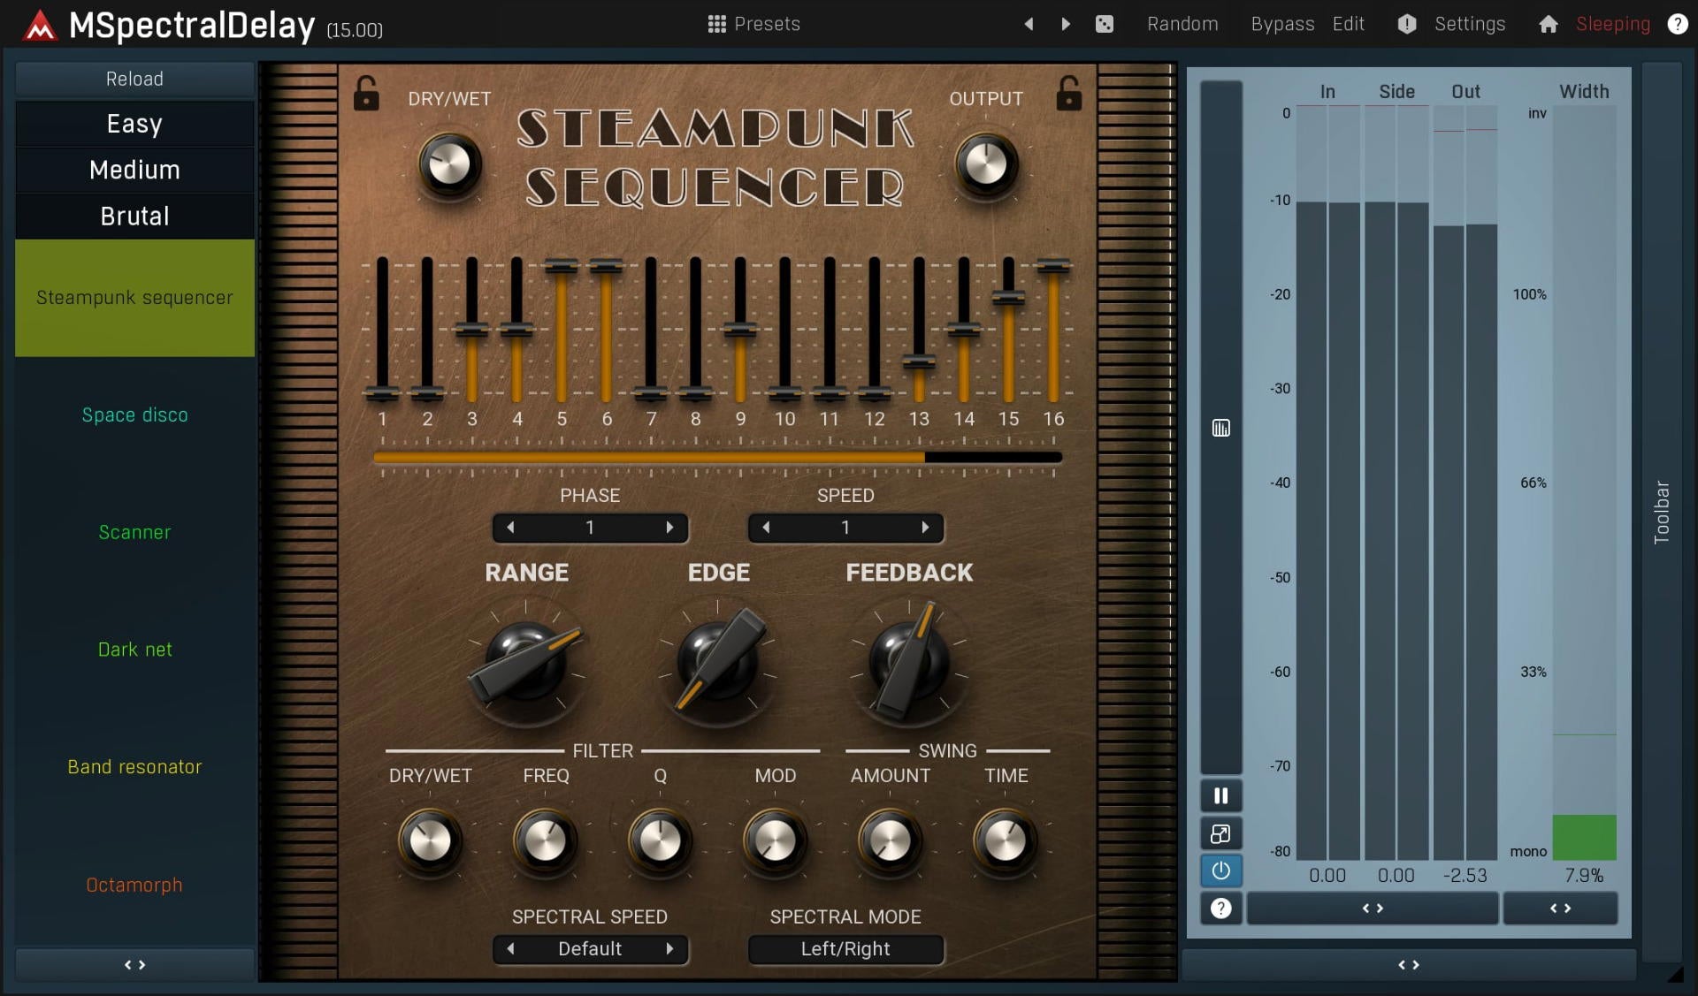The width and height of the screenshot is (1698, 996).
Task: Click the Width meter green bar
Action: point(1584,837)
